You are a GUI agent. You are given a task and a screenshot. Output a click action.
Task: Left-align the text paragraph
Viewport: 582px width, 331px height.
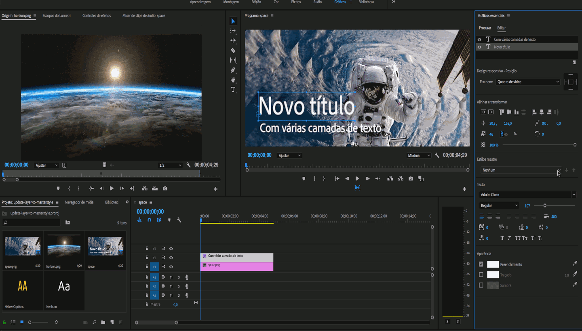tap(482, 216)
